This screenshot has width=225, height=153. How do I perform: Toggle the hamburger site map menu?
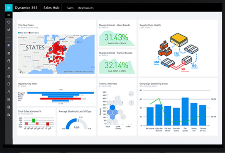click(9, 15)
